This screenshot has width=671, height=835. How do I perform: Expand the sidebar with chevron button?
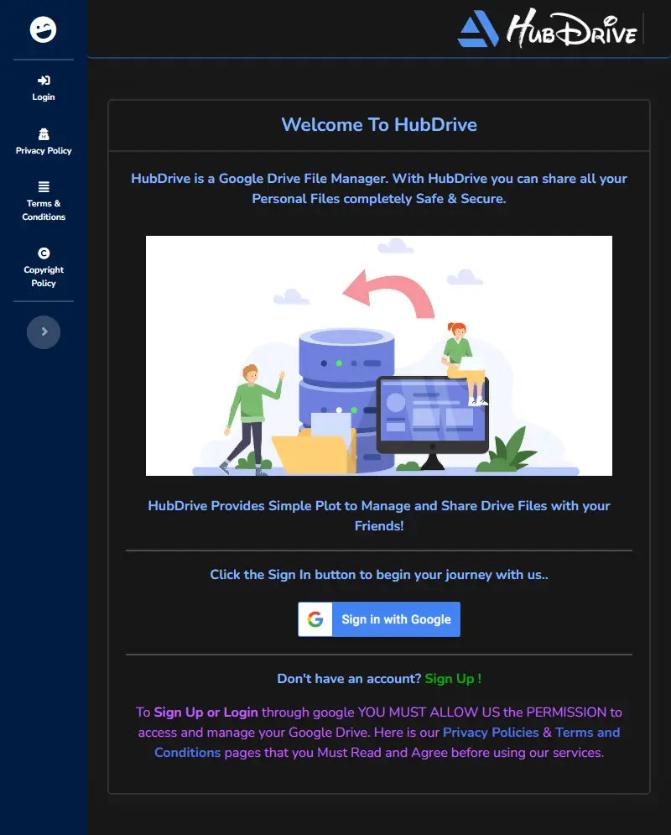click(44, 332)
